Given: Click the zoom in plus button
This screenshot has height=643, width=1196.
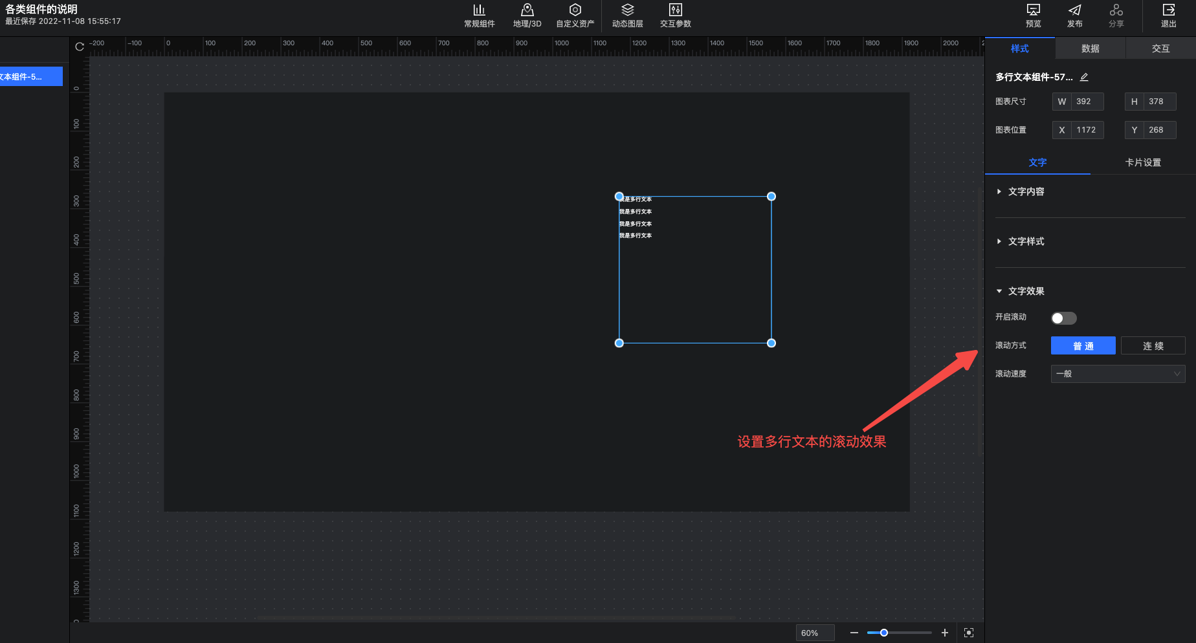Looking at the screenshot, I should click(944, 633).
